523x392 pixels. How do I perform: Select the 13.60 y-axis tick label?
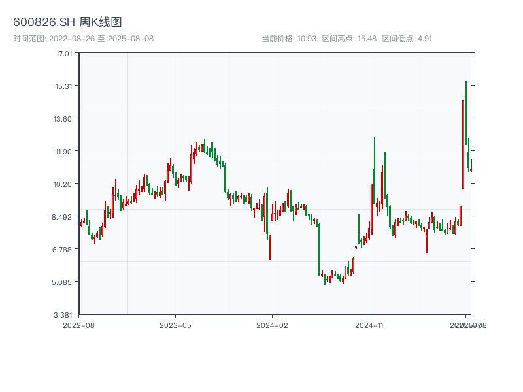[63, 118]
